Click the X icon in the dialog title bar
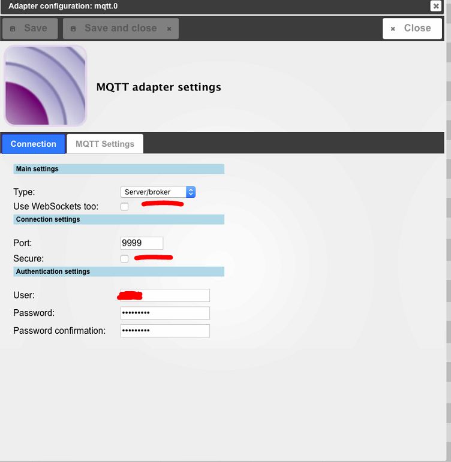The image size is (451, 462). click(x=436, y=6)
